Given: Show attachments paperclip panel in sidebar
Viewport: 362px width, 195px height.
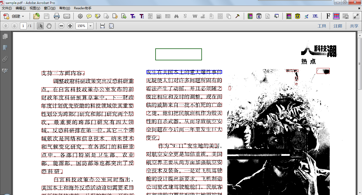Looking at the screenshot, I should point(5,59).
